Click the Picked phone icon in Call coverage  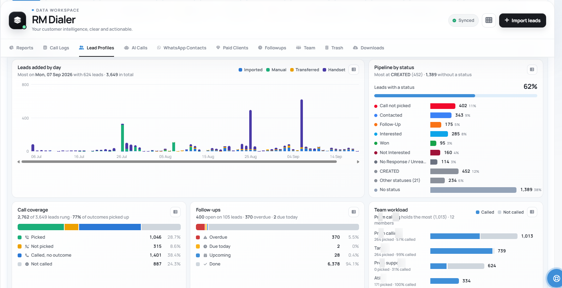click(27, 237)
